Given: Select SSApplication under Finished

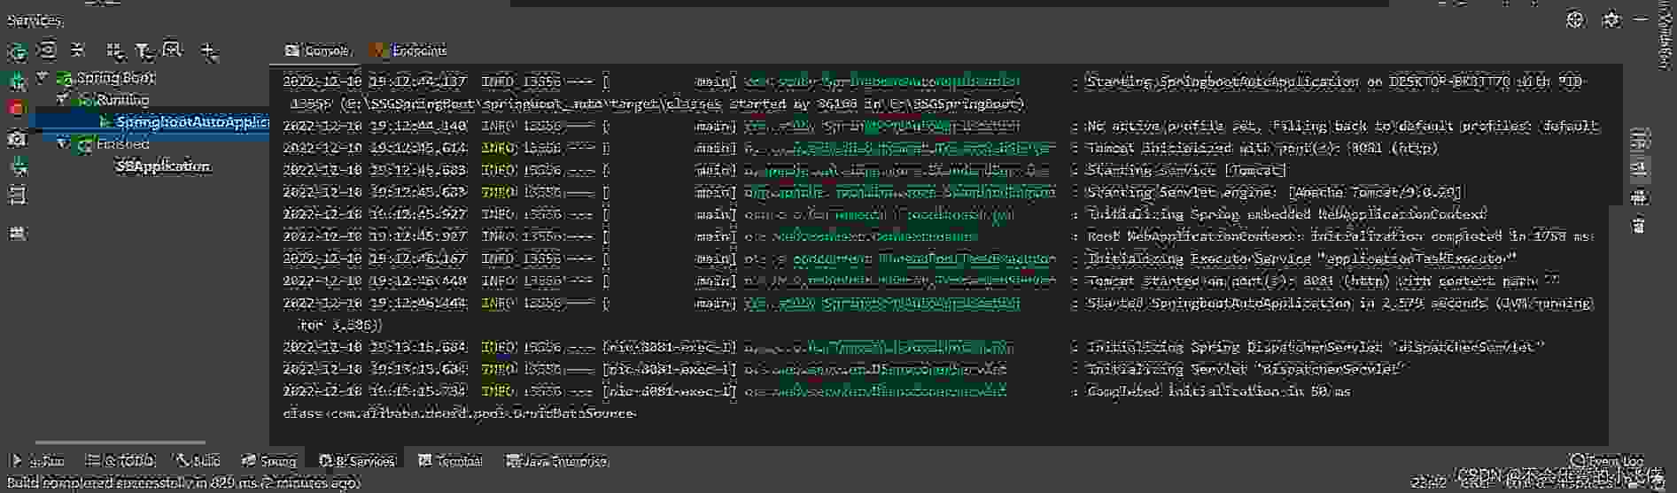Looking at the screenshot, I should [163, 166].
